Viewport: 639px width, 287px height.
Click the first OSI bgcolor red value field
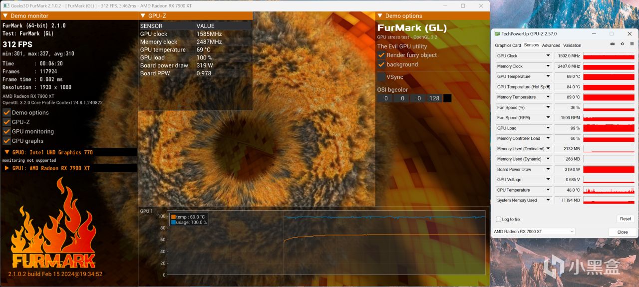point(384,98)
